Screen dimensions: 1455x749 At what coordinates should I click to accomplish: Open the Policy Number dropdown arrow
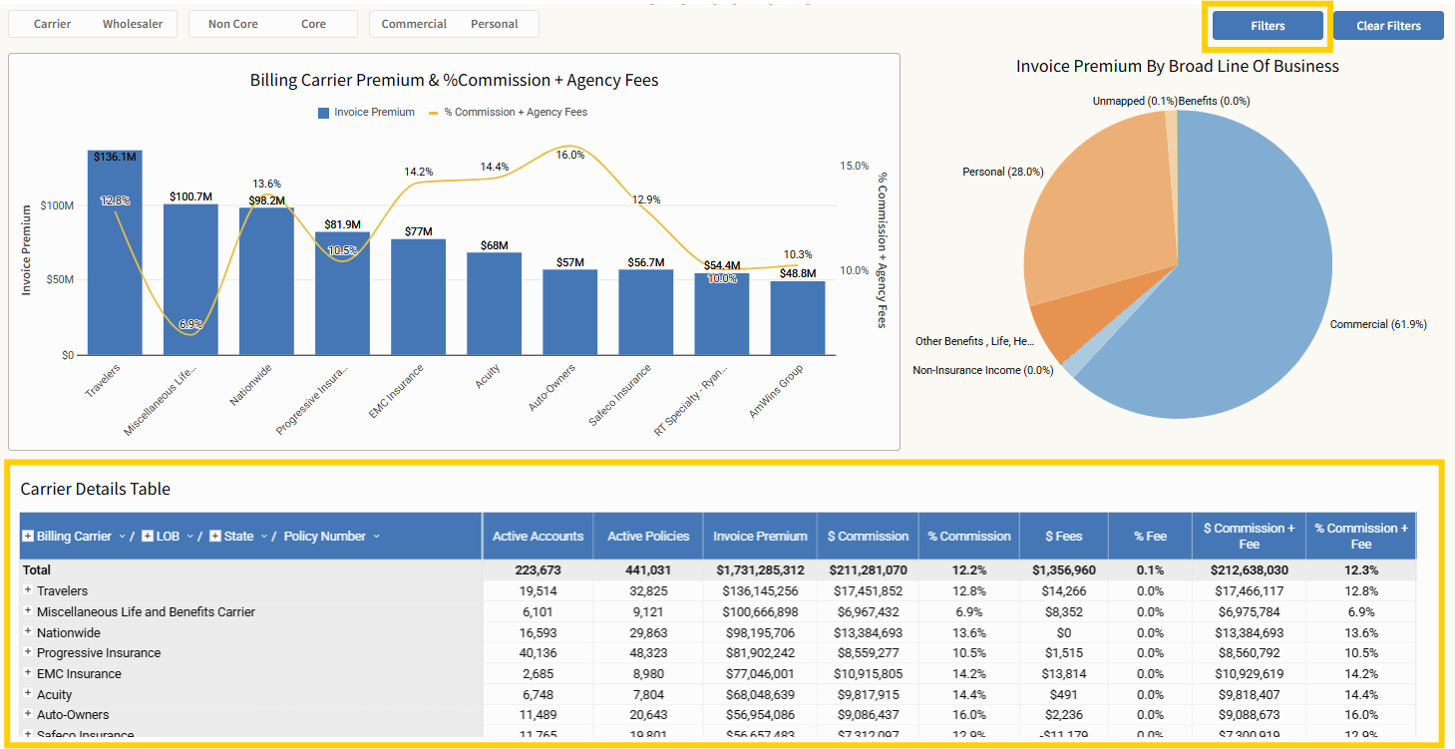tap(376, 537)
